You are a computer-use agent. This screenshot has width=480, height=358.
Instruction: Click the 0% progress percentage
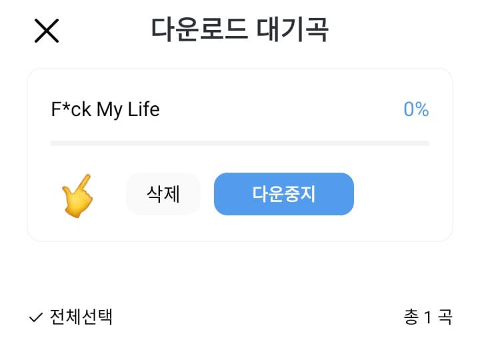click(416, 109)
